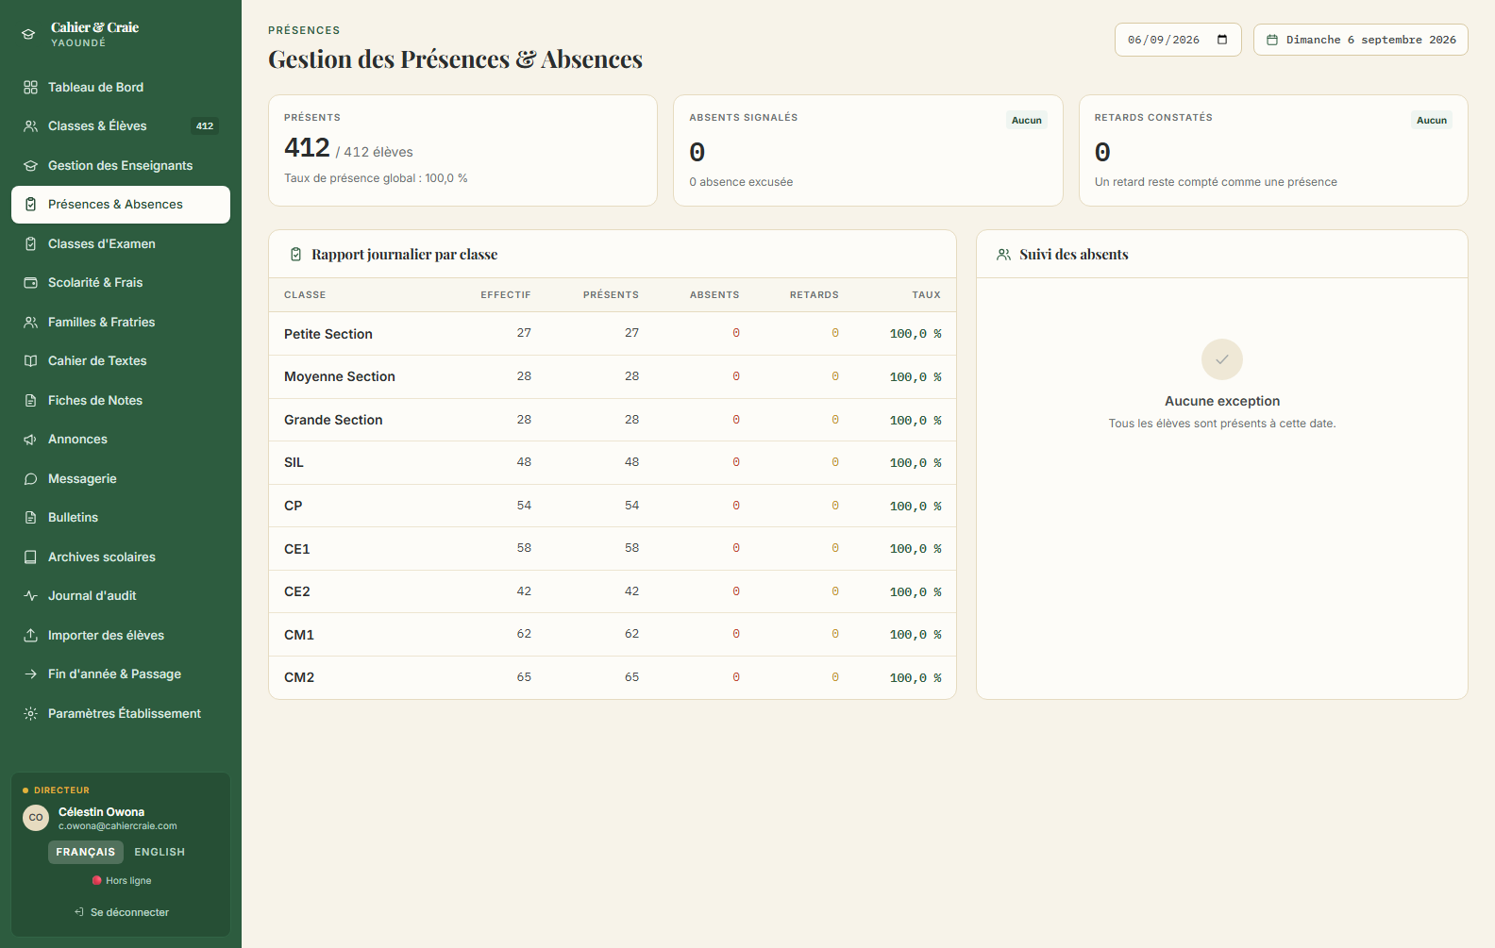
Task: Click the Cahier & Craie logo
Action: (x=81, y=35)
